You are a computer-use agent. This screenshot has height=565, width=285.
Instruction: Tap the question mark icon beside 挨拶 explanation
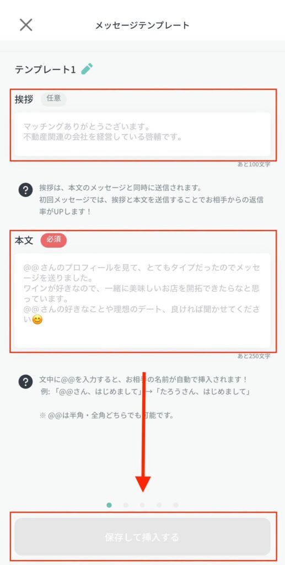point(25,190)
